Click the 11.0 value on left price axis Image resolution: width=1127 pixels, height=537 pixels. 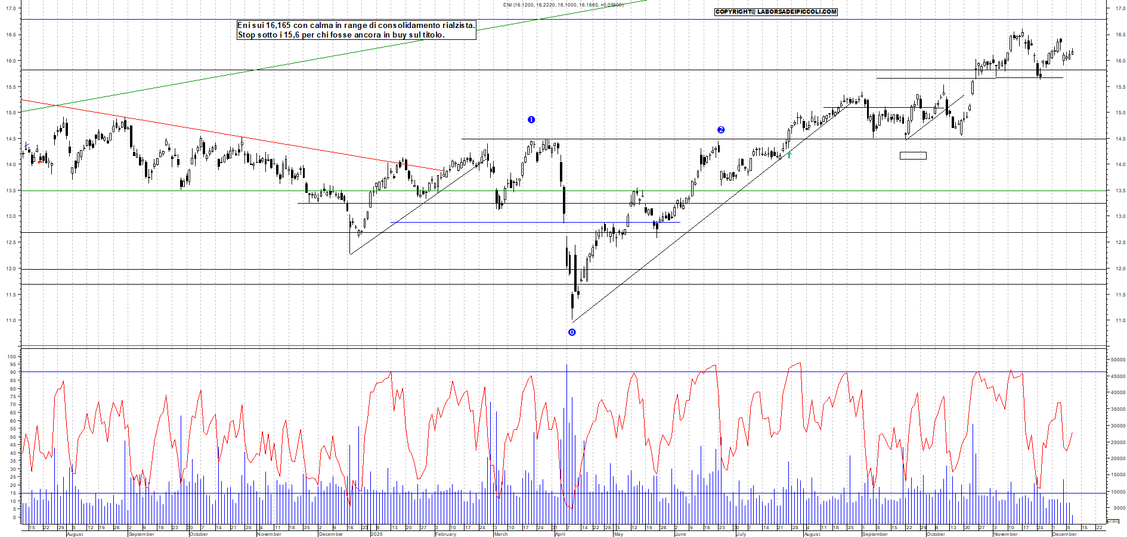[x=11, y=320]
